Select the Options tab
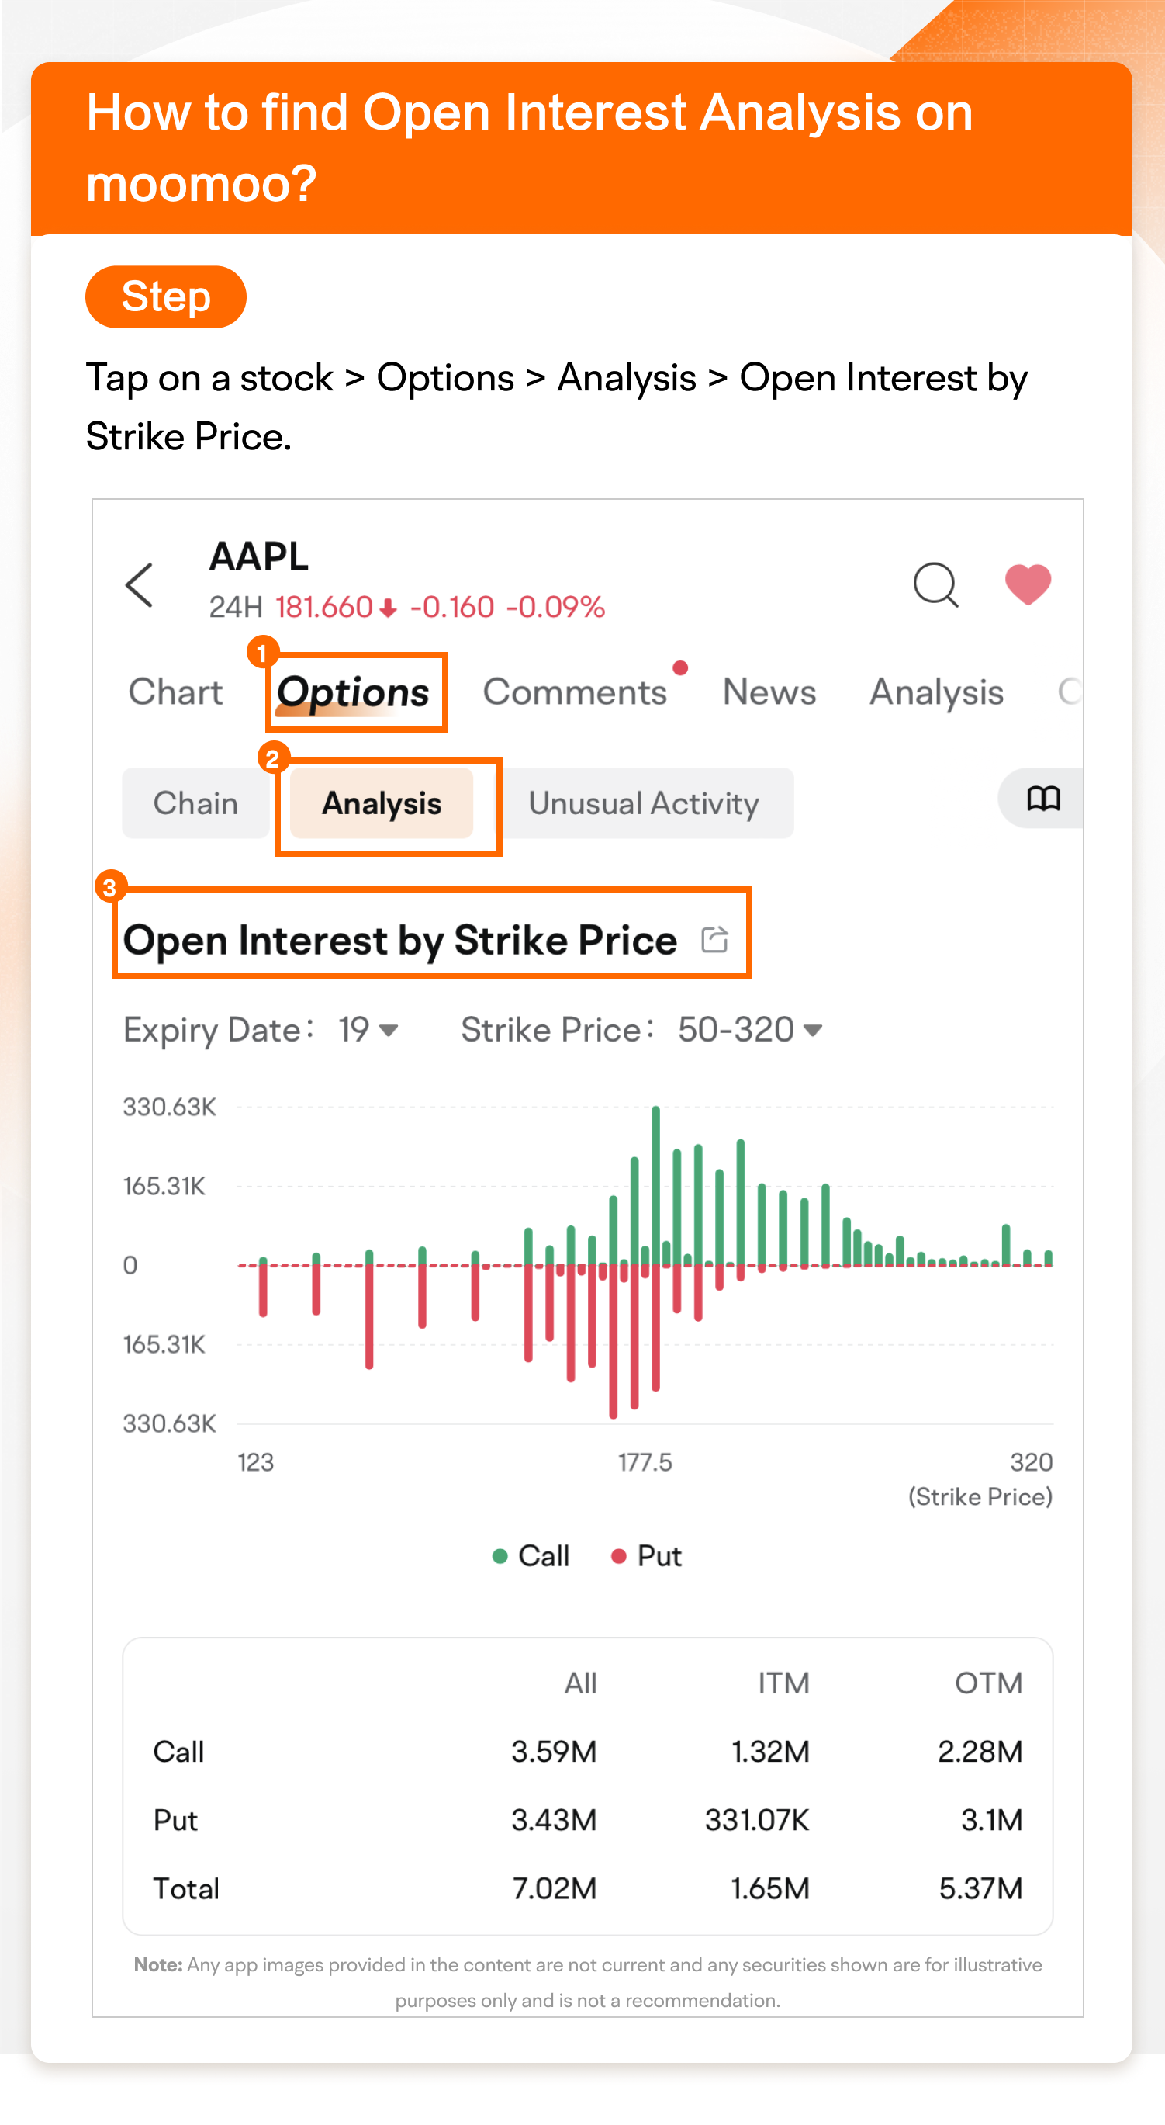The height and width of the screenshot is (2125, 1165). [x=353, y=692]
